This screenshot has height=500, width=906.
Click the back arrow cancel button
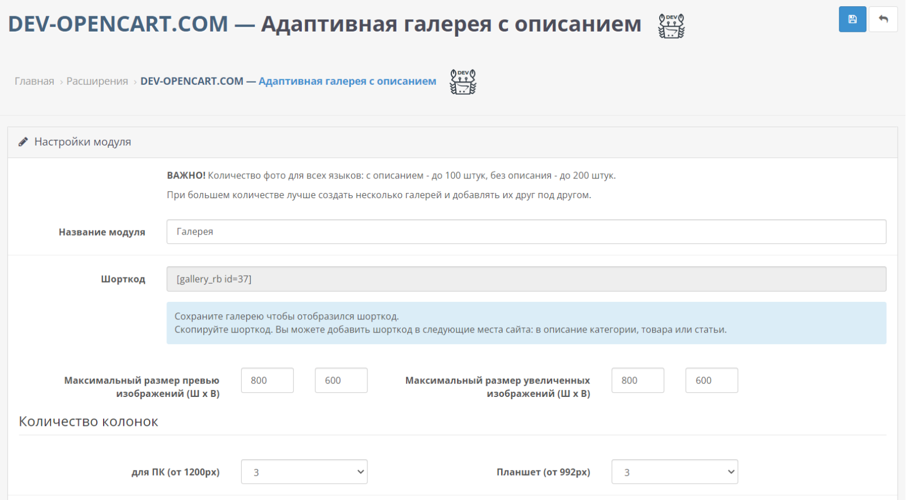(883, 19)
